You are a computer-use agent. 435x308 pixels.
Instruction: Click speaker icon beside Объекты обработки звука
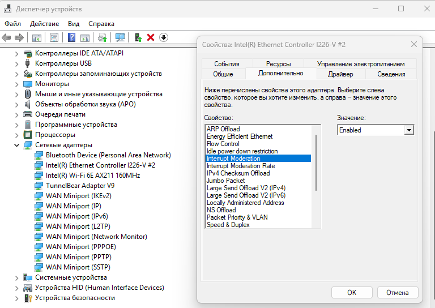pyautogui.click(x=27, y=104)
